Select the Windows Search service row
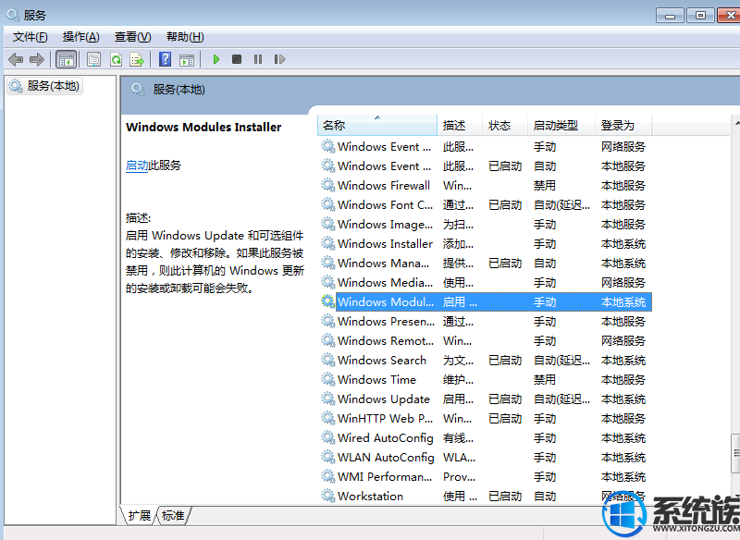The height and width of the screenshot is (540, 740). pos(485,361)
